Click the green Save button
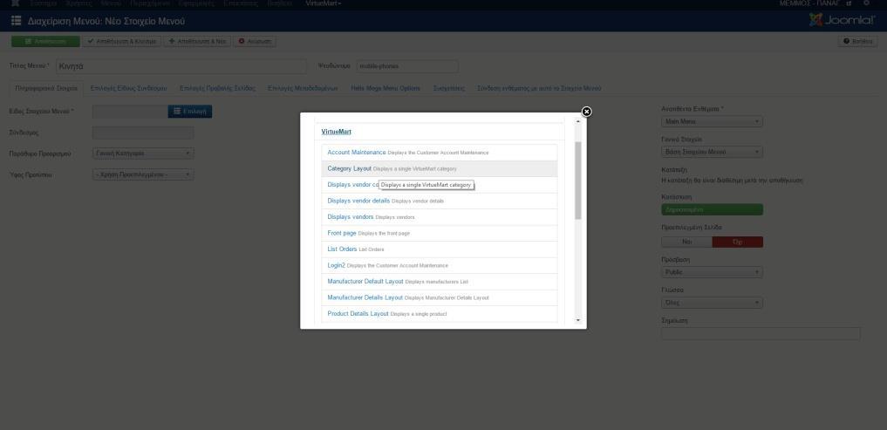This screenshot has width=887, height=430. pos(46,41)
